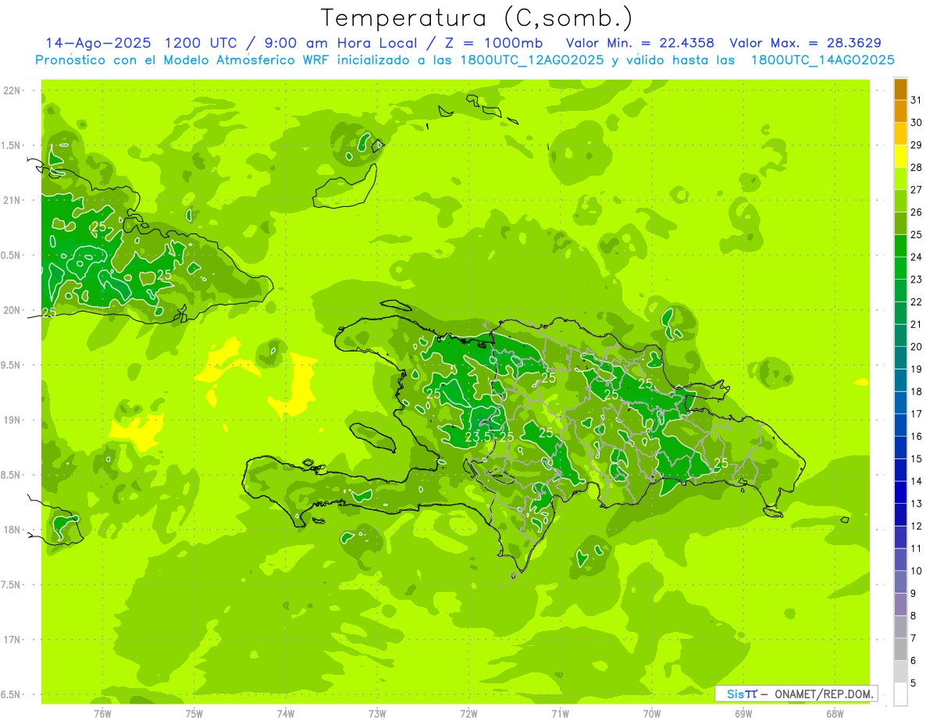The height and width of the screenshot is (724, 937).
Task: Select the '8.5N' latitude label
Action: [12, 475]
